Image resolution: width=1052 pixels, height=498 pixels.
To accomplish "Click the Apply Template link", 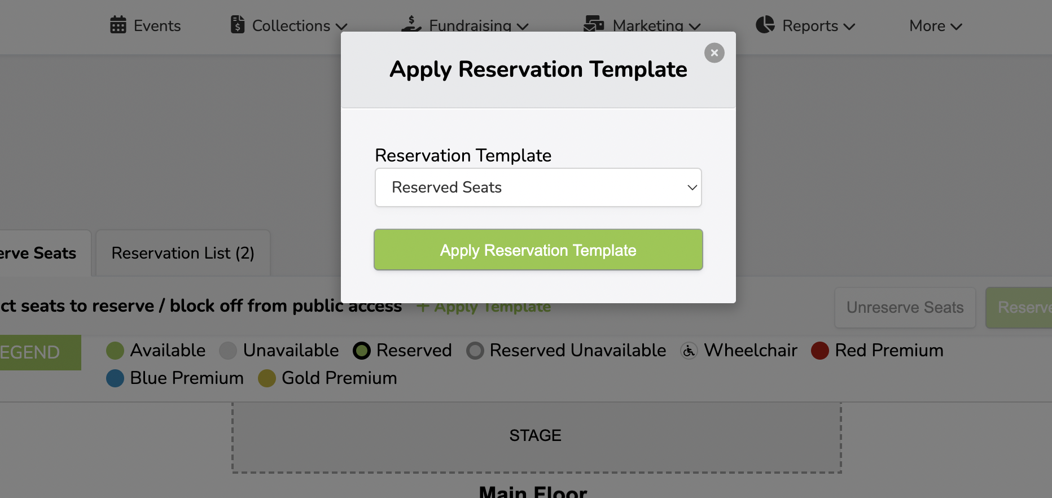I will (x=484, y=306).
